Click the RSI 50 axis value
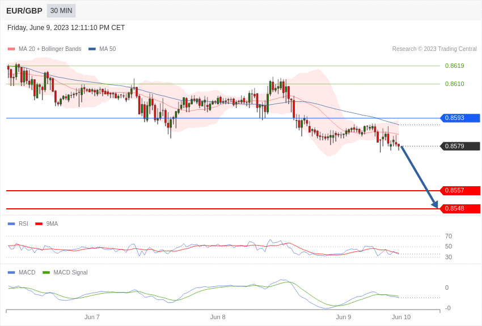The height and width of the screenshot is (326, 482). tap(449, 246)
